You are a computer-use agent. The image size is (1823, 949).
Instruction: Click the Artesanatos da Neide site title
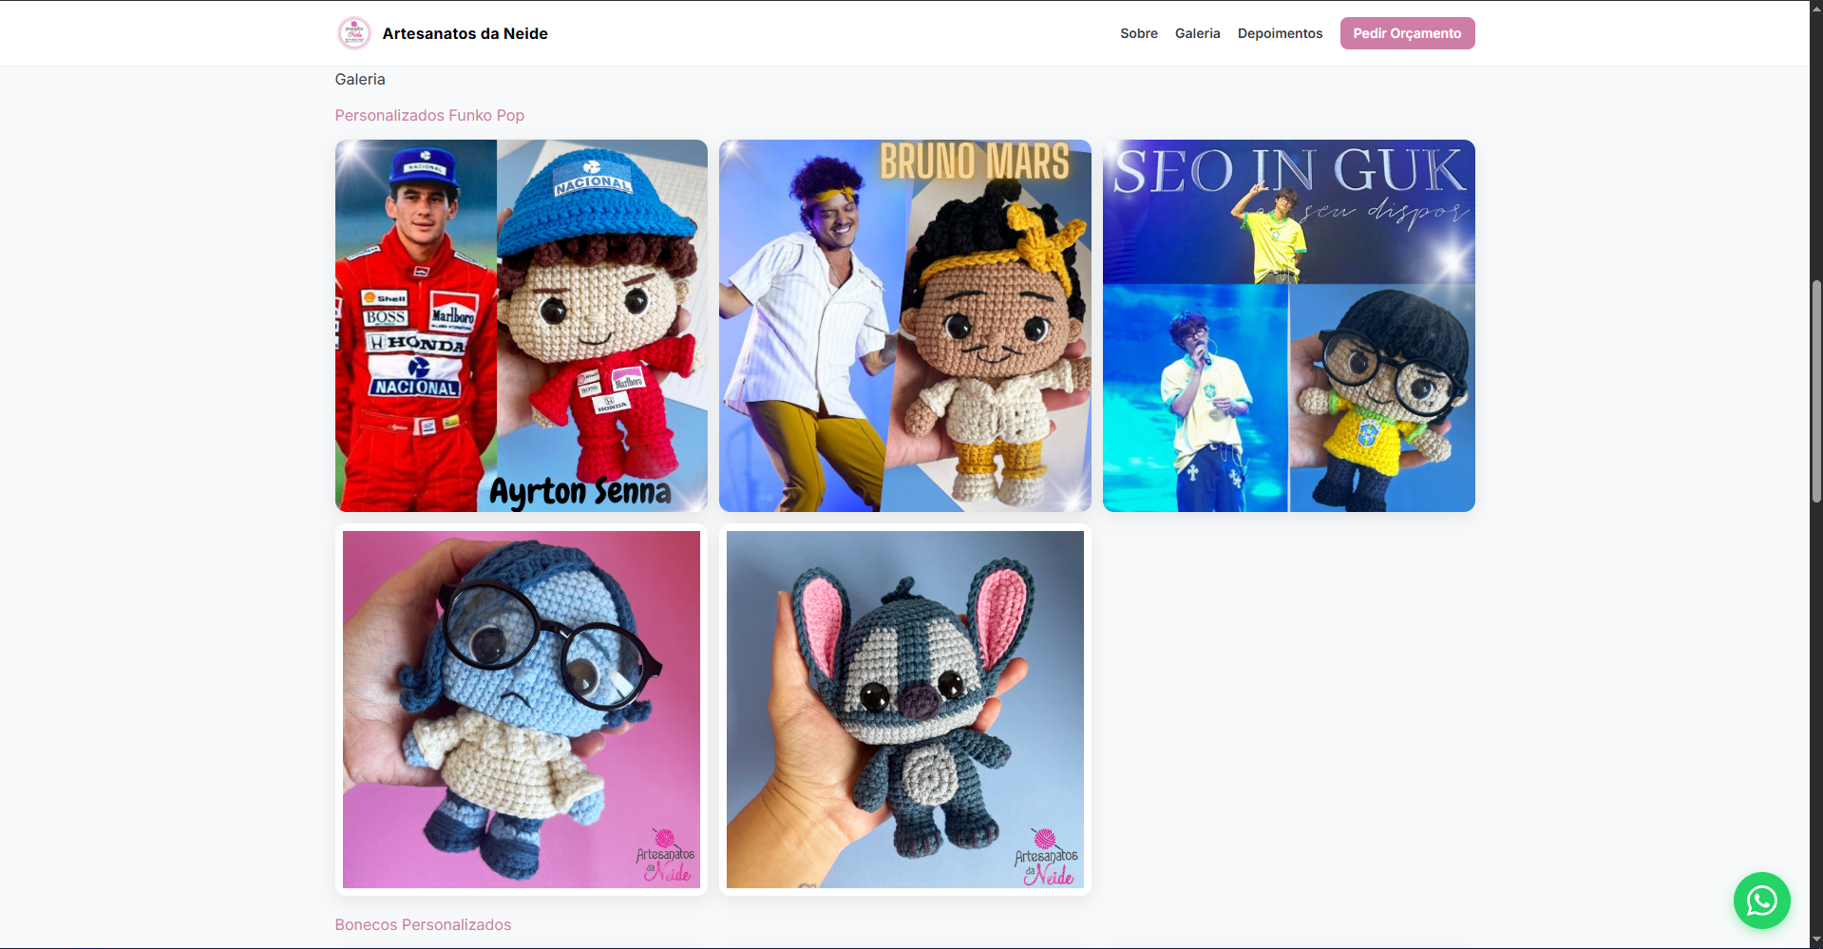(465, 33)
